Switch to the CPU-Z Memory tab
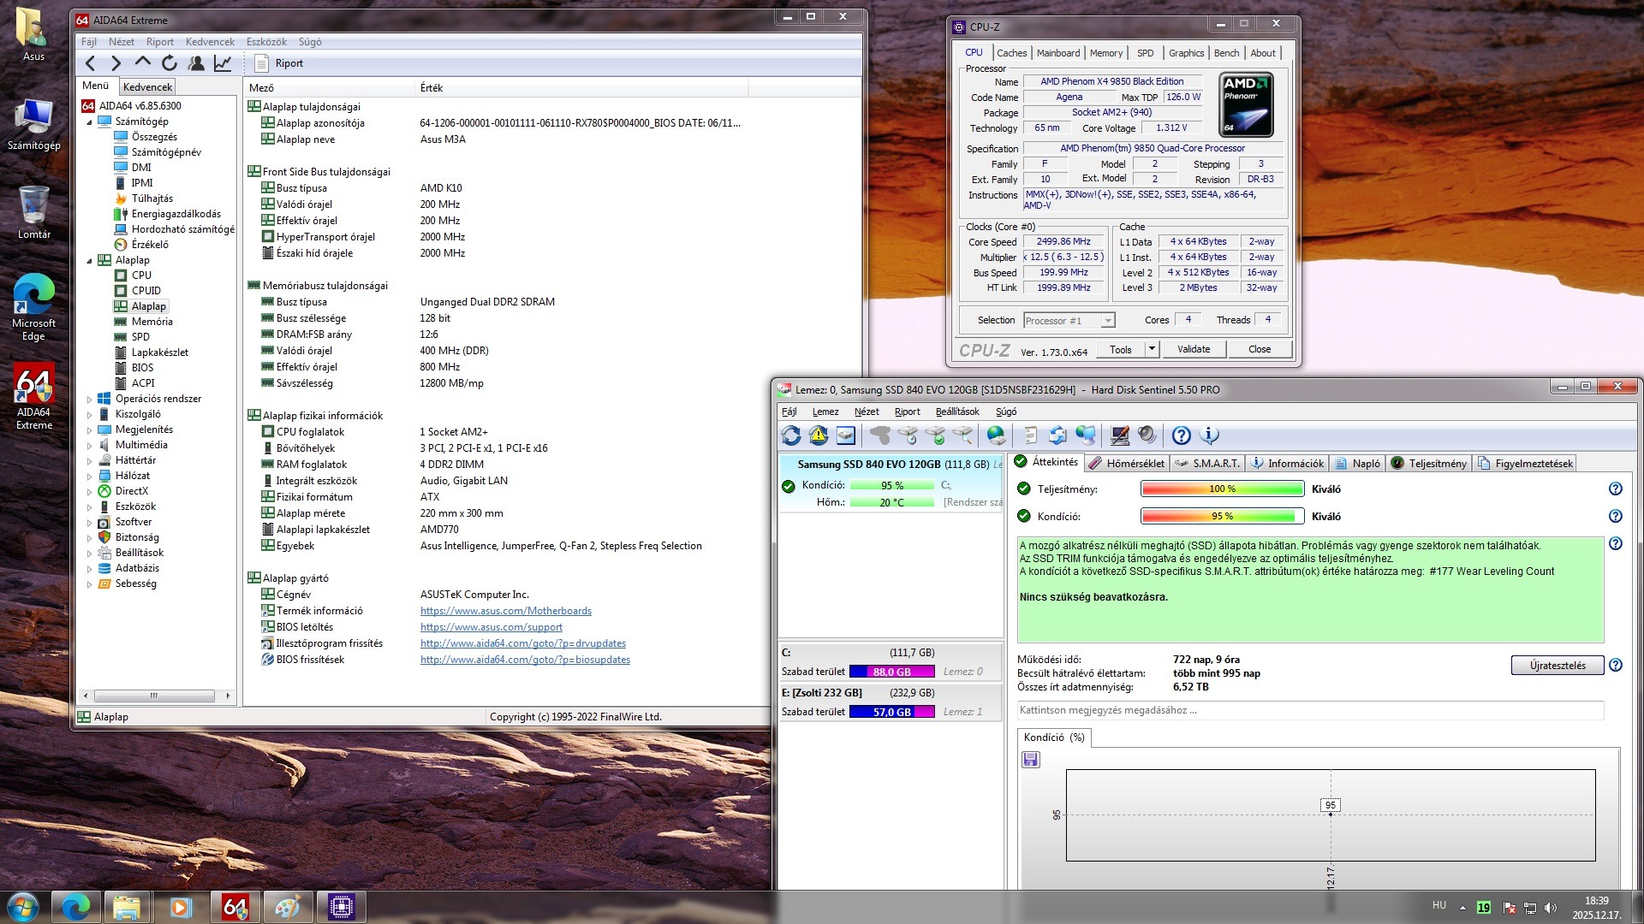 pyautogui.click(x=1105, y=53)
